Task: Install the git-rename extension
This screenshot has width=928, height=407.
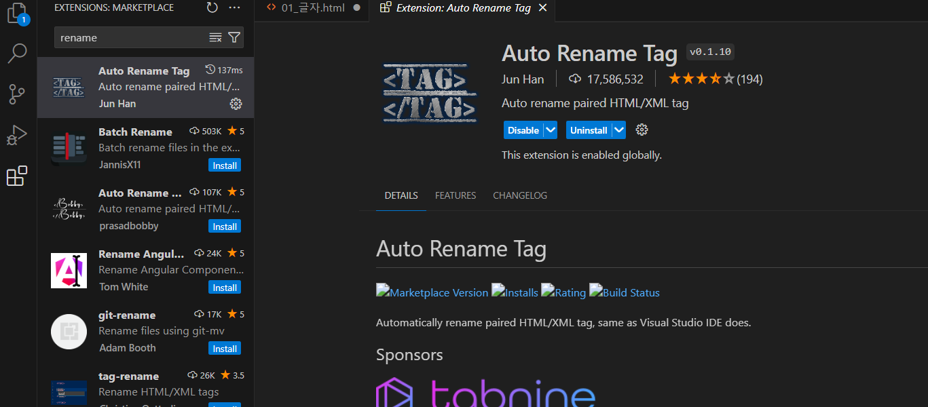Action: 225,349
